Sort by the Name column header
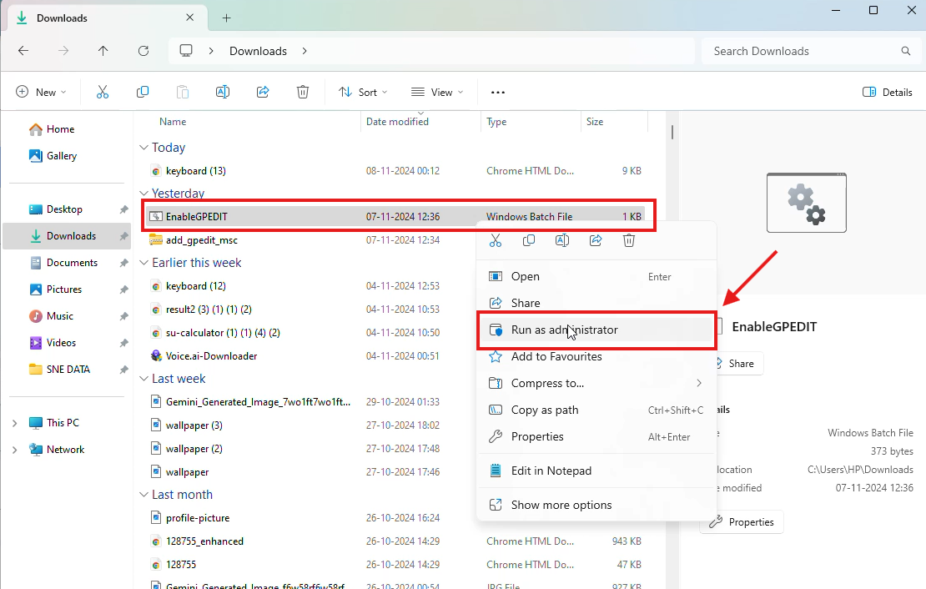 click(x=173, y=122)
